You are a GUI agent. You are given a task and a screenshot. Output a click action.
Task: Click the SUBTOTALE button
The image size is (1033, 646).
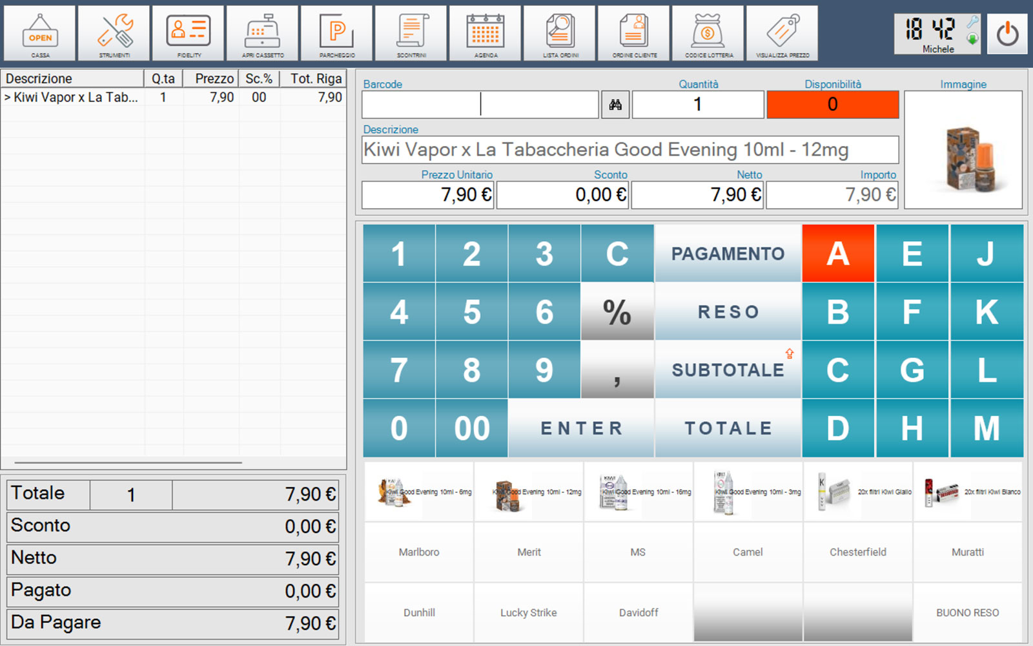[x=728, y=370]
